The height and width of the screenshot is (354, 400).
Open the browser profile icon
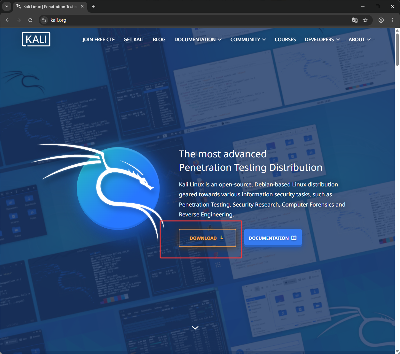click(x=381, y=20)
